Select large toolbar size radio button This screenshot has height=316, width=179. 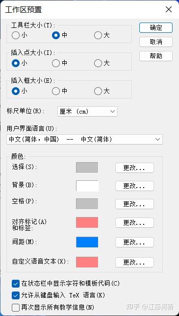(x=98, y=35)
